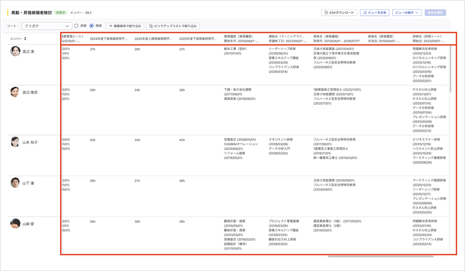The image size is (465, 271).
Task: Click the list icon in ピックアップリストで絞り込む
Action: coord(151,27)
